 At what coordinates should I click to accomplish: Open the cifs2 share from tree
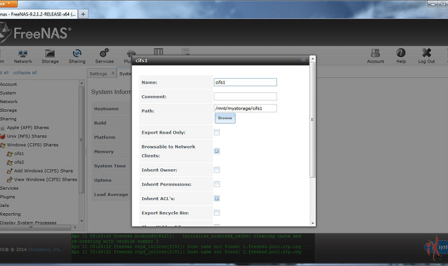click(19, 162)
